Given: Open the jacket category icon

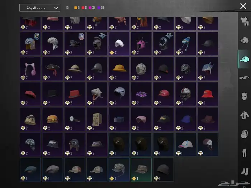Looking at the screenshot, I should (x=245, y=115).
